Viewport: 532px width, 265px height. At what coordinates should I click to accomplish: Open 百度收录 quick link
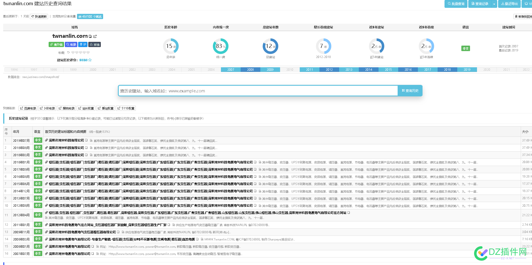(28, 108)
